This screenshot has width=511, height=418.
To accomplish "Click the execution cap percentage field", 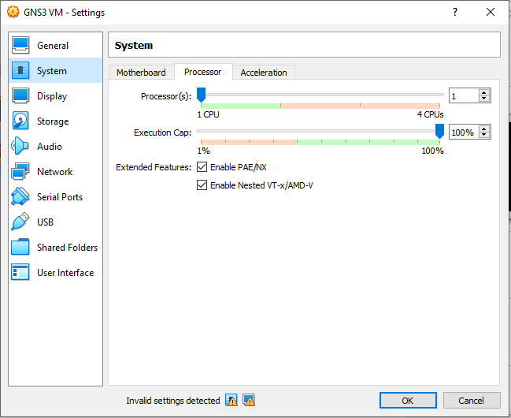I will (x=464, y=132).
